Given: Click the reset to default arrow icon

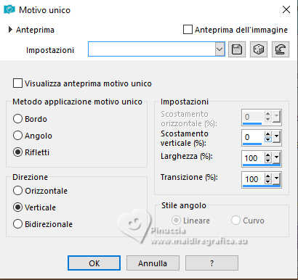Looking at the screenshot, I should pos(281,49).
